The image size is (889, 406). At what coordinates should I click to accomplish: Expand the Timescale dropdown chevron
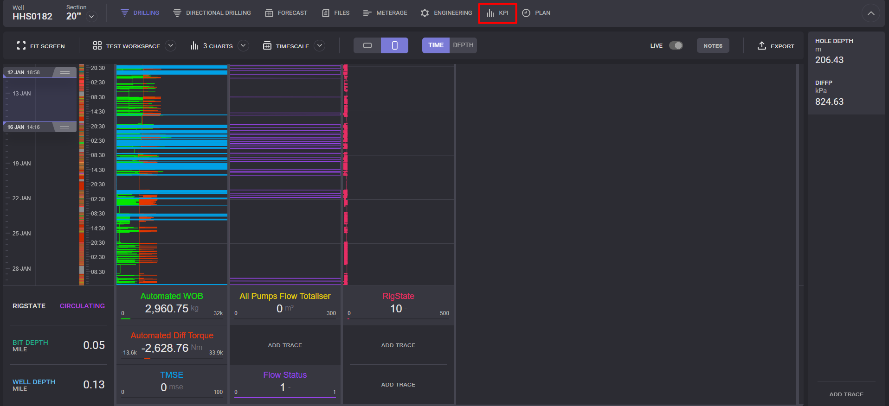point(320,45)
